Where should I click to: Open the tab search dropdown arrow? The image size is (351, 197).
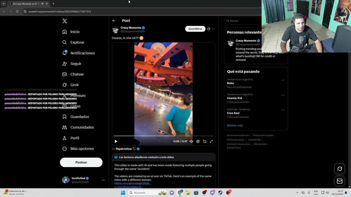click(4, 4)
